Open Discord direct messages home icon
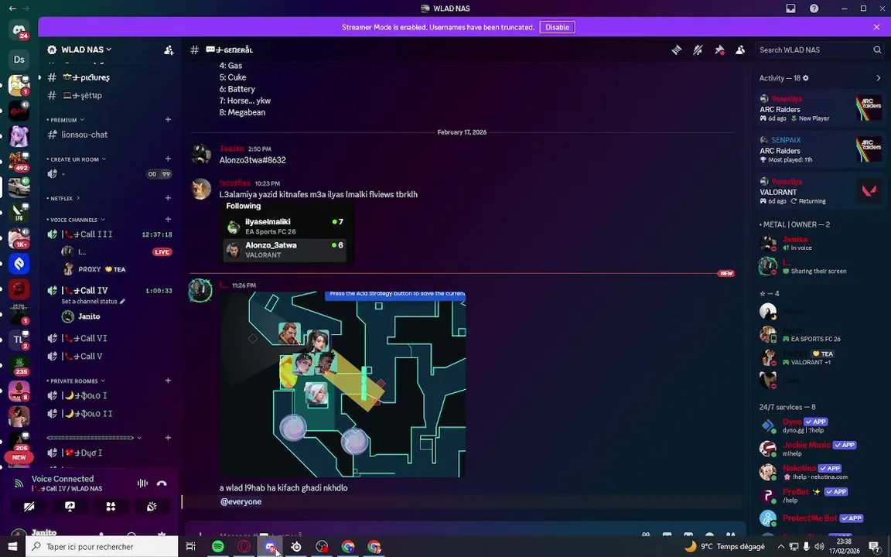 coord(19,30)
